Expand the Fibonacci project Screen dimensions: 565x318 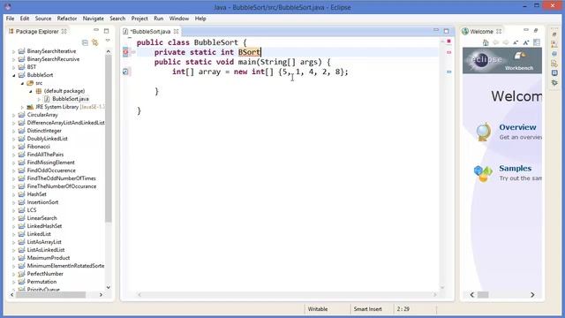[x=14, y=147]
